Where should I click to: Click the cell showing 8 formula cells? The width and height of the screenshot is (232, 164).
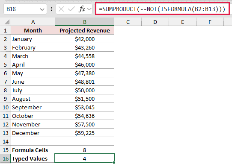click(x=84, y=150)
